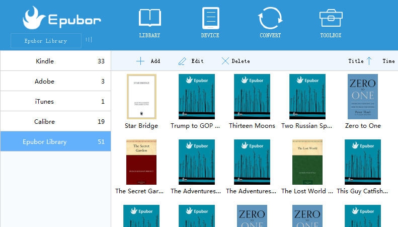Open the DEVICE section
The height and width of the screenshot is (227, 398).
(210, 23)
